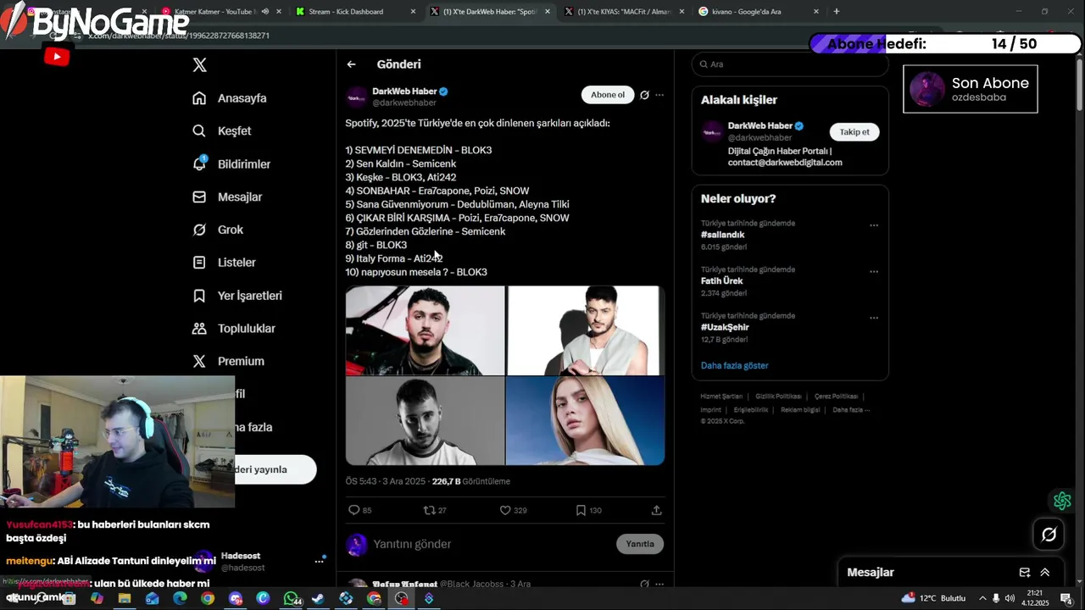Click the X logo in sidebar
Viewport: 1085px width, 610px height.
(199, 64)
